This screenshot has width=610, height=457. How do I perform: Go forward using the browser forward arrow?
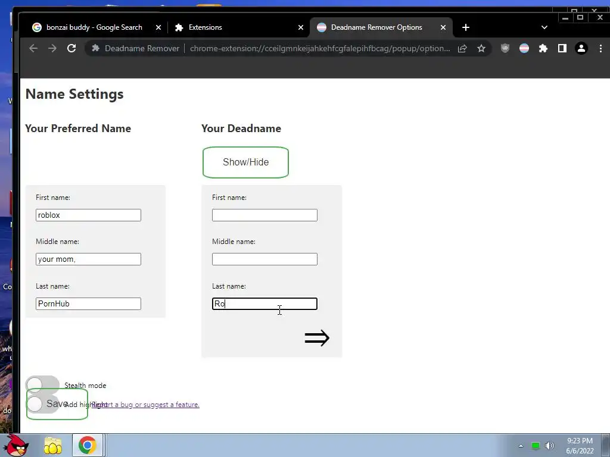[52, 48]
